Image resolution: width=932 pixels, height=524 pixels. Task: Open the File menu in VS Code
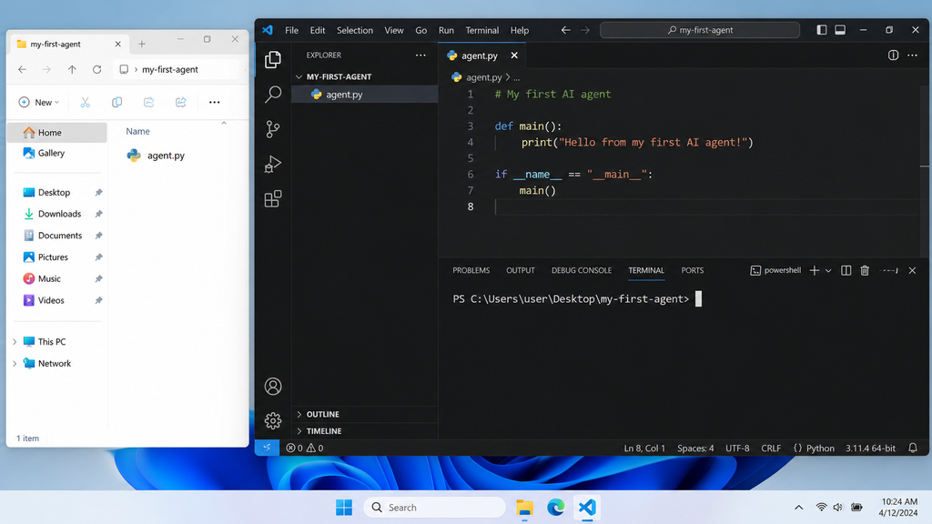point(291,30)
